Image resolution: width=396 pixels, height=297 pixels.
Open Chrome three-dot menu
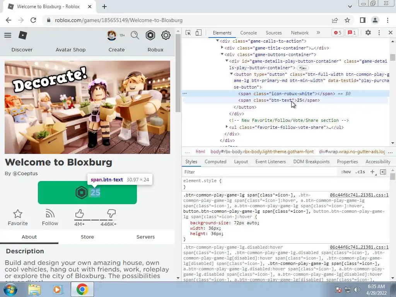[x=387, y=20]
